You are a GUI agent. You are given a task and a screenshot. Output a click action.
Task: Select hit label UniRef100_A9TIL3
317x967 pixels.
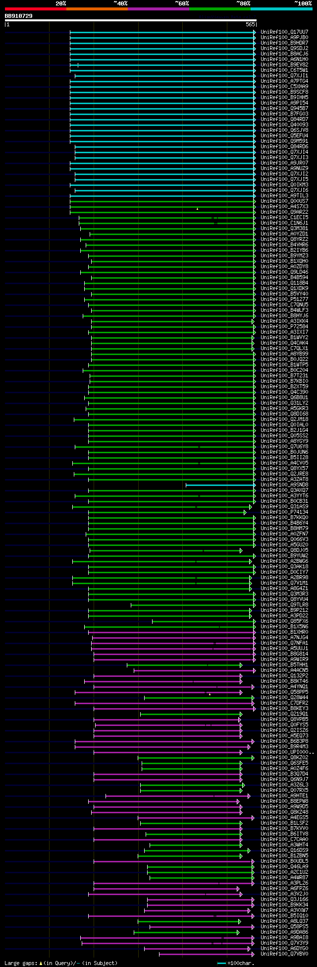click(x=284, y=195)
